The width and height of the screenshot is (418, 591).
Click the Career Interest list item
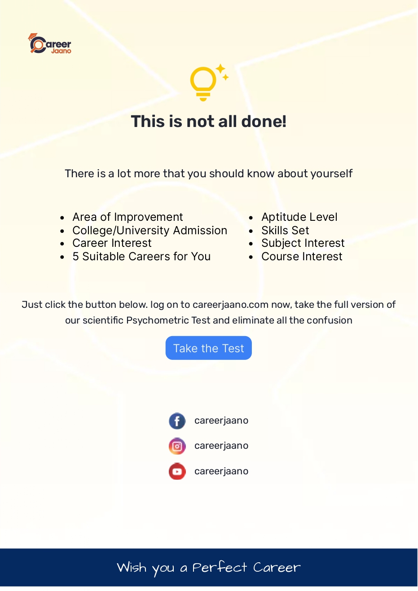point(112,243)
